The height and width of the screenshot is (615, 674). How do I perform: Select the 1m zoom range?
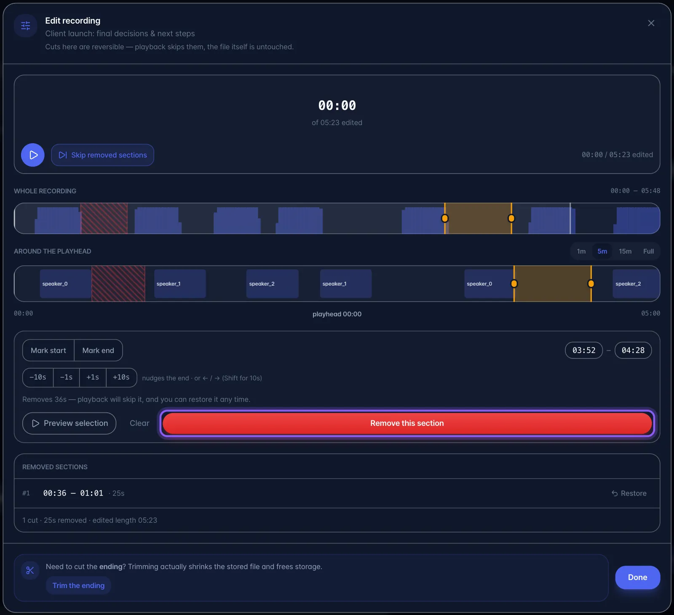point(581,251)
